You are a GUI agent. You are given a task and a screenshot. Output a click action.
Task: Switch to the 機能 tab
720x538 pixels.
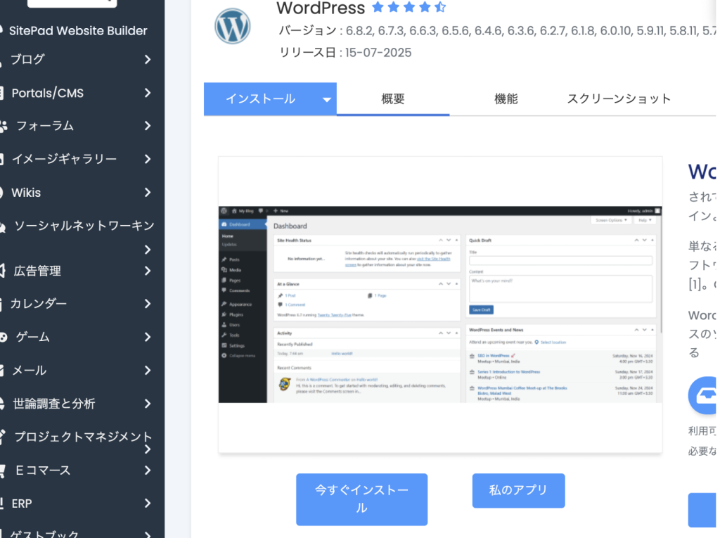pyautogui.click(x=506, y=99)
